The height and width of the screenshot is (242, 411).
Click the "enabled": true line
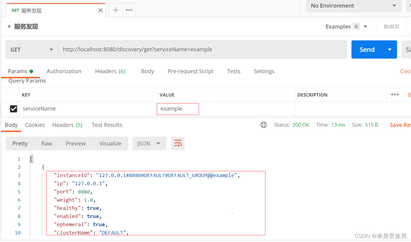[78, 216]
